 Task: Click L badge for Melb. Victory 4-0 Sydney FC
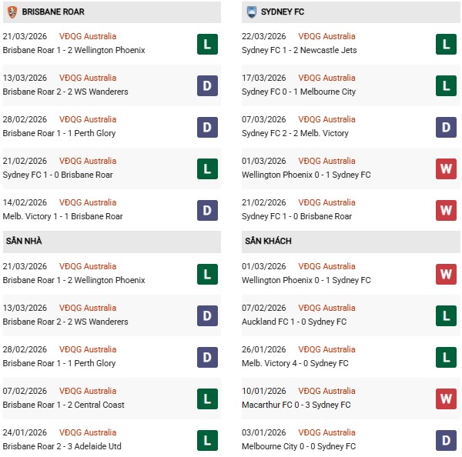[x=446, y=357]
